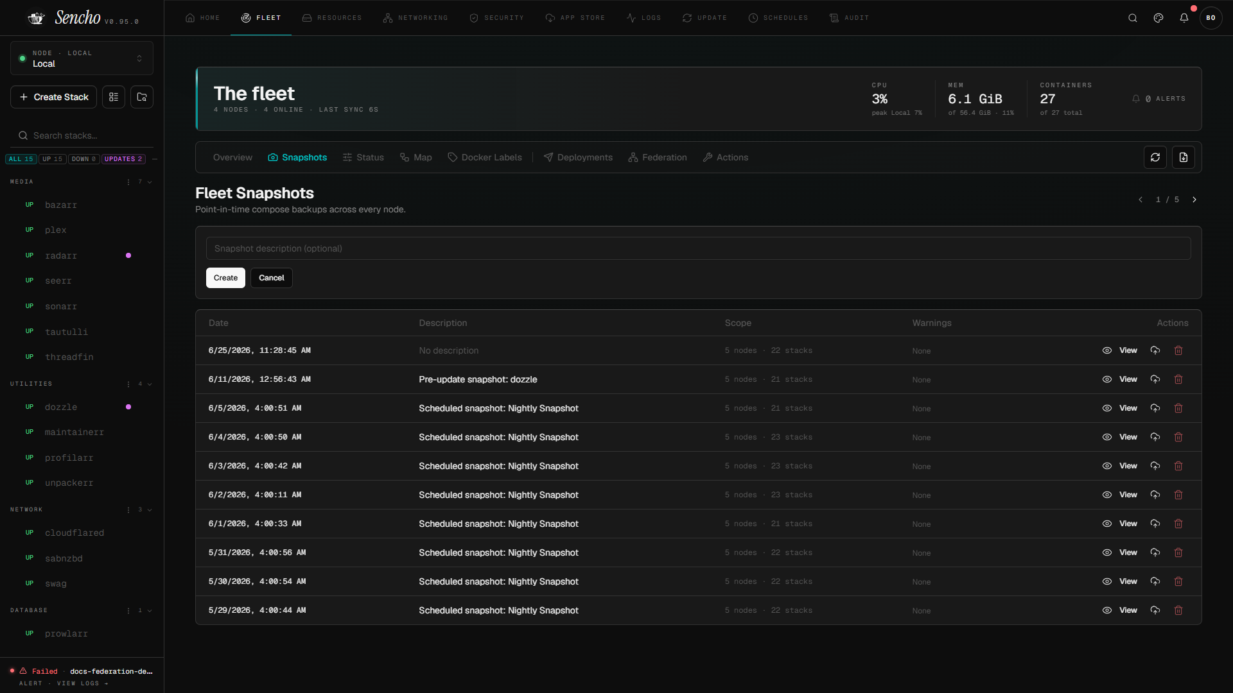Restore the 6/5/2026 nightly snapshot
Screen dimensions: 1233x693
[x=1155, y=408]
